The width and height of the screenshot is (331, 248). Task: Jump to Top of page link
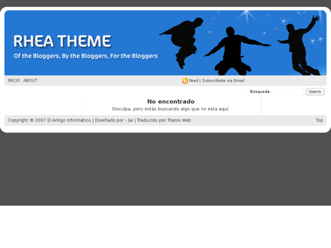tap(319, 120)
